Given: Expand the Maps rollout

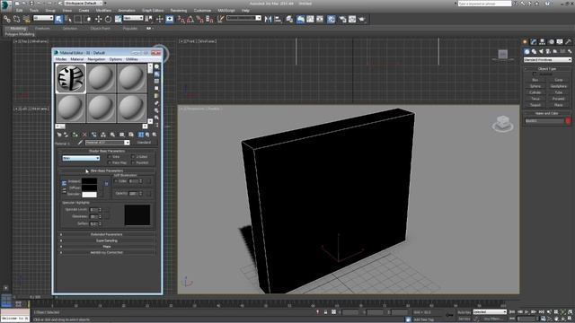Looking at the screenshot, I should [x=106, y=247].
